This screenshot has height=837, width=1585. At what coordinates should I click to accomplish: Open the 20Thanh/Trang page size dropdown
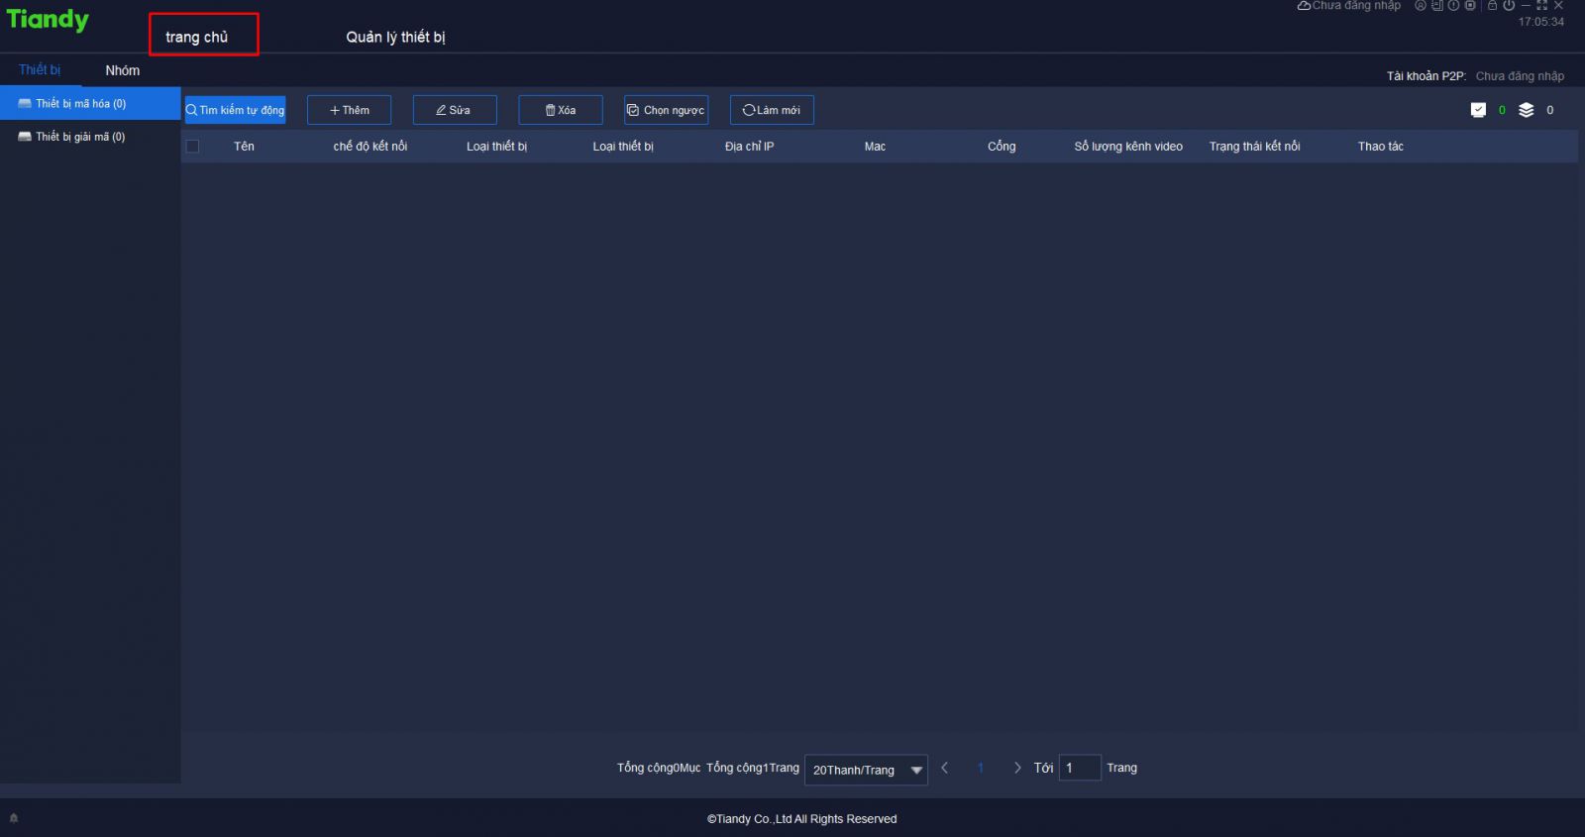coord(866,770)
